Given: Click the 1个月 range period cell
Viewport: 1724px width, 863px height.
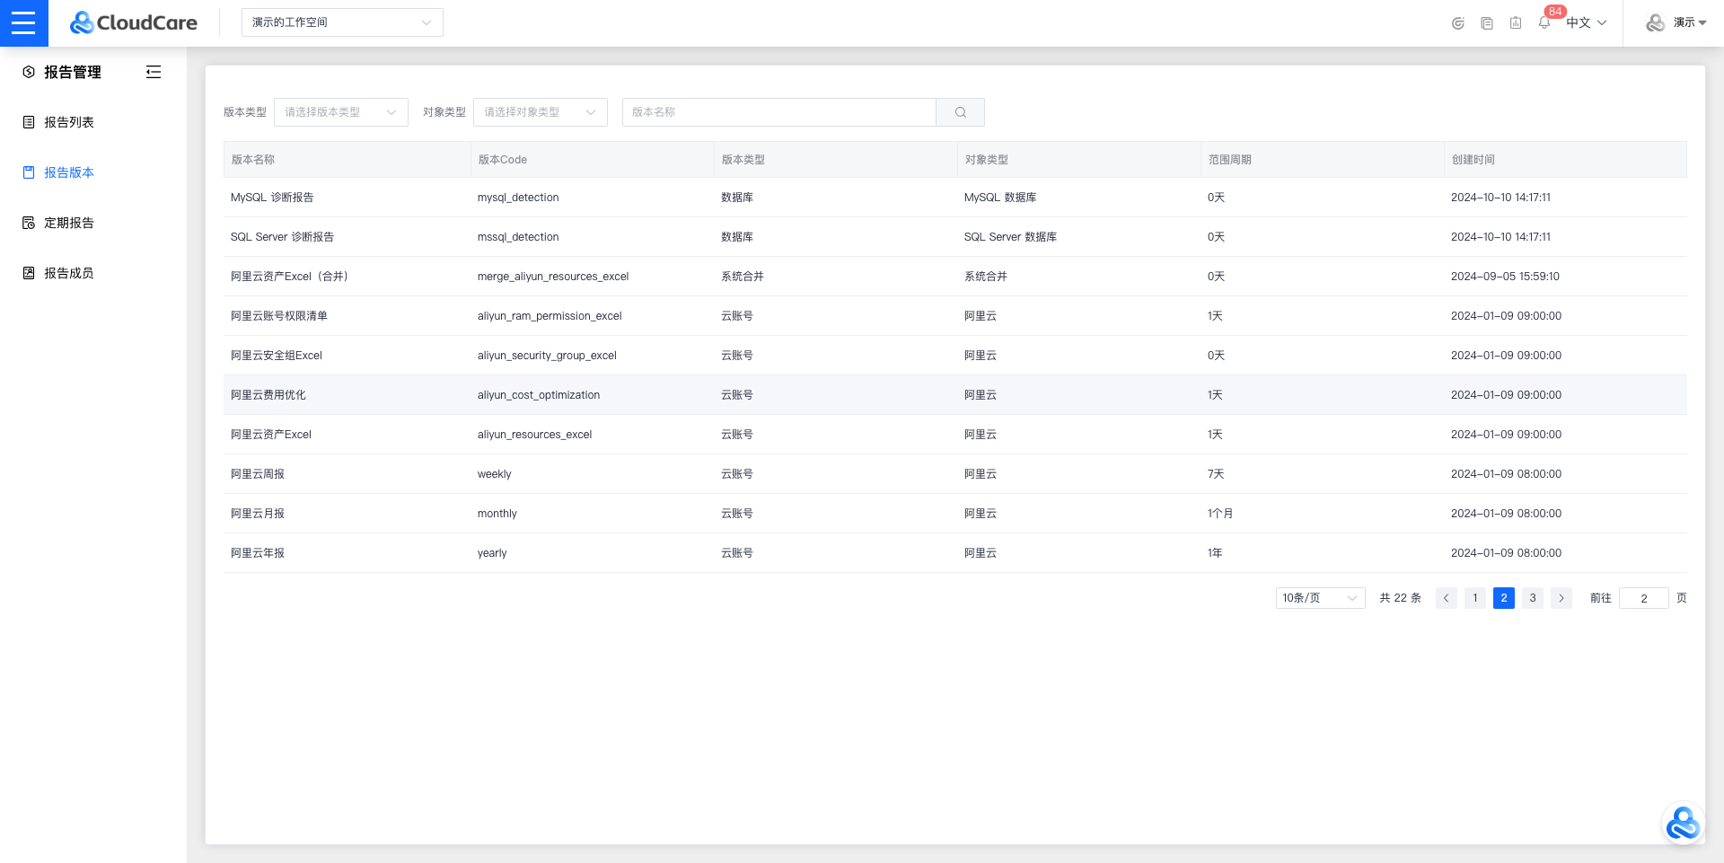Looking at the screenshot, I should (1220, 514).
